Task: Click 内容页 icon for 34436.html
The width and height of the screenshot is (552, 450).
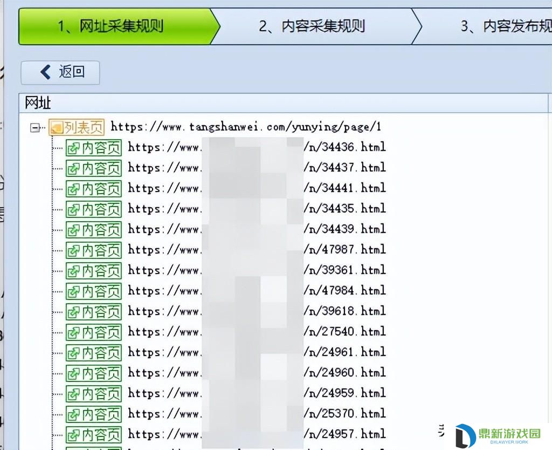Action: (94, 148)
